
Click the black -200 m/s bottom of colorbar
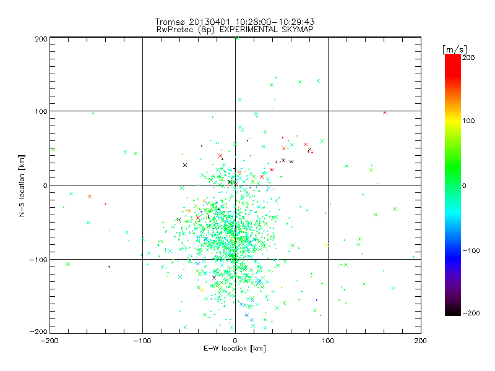pyautogui.click(x=453, y=312)
